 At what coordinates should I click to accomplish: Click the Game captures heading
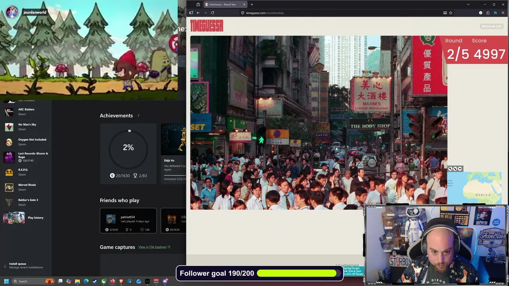117,247
